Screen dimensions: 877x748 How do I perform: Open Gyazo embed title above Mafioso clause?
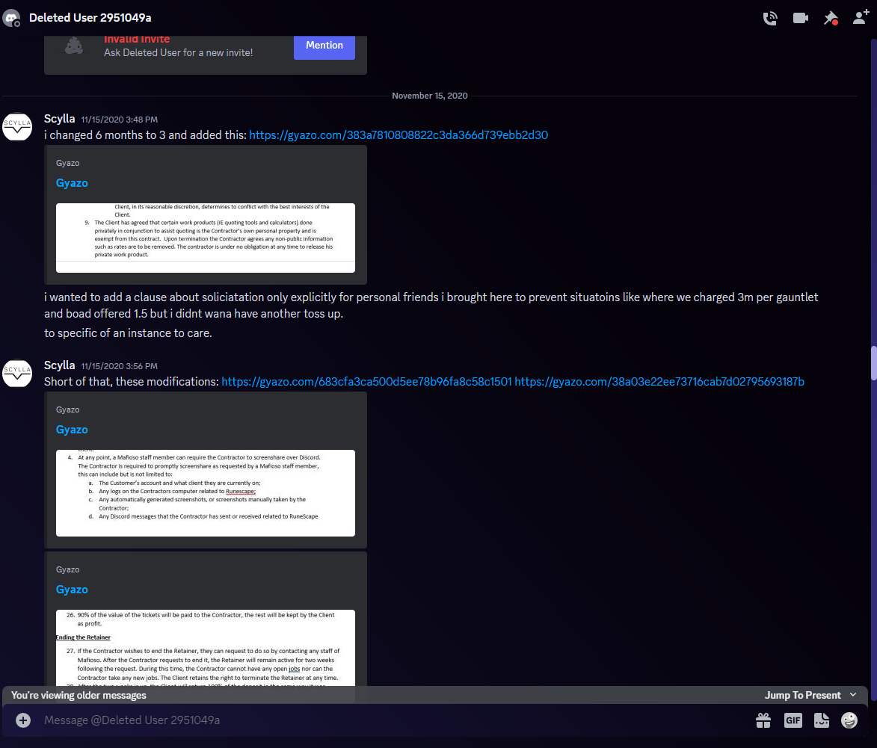[72, 430]
